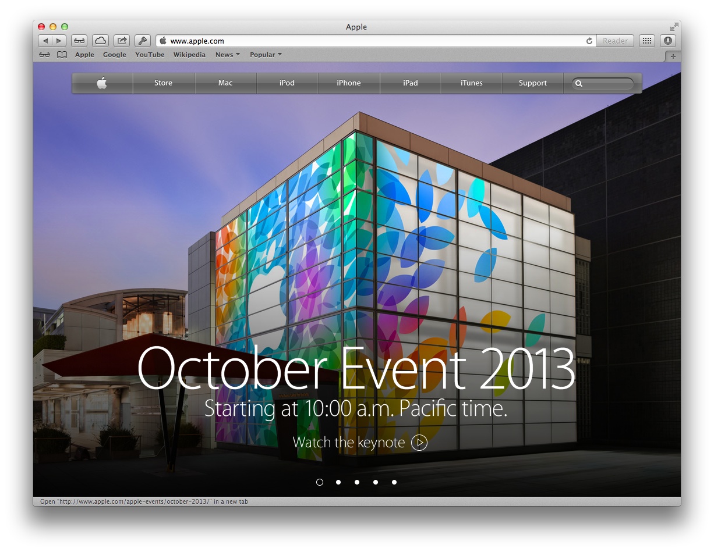Open the YouTube bookmark

(150, 55)
